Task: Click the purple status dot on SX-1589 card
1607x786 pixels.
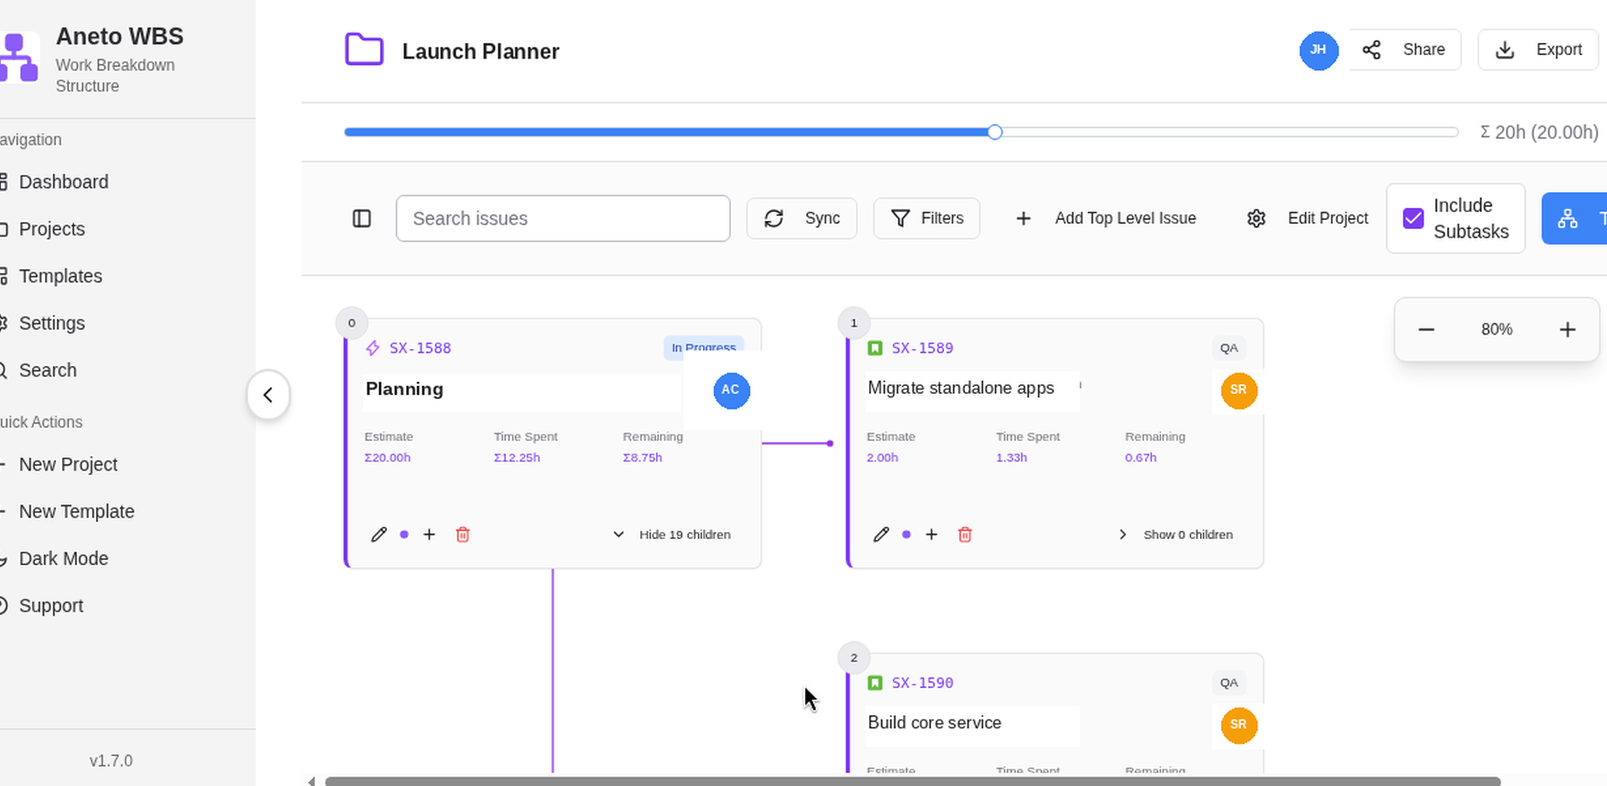Action: click(x=906, y=534)
